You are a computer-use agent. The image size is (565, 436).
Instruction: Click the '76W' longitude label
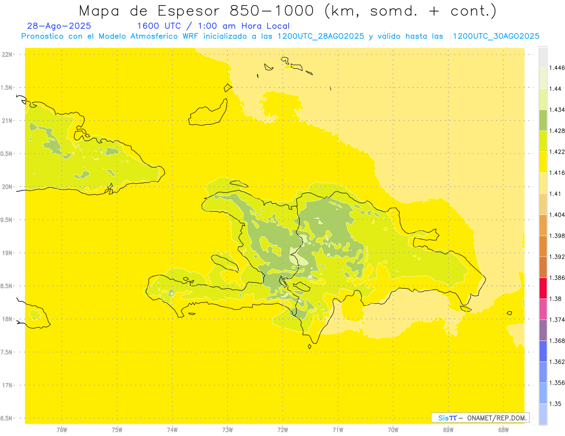click(62, 429)
